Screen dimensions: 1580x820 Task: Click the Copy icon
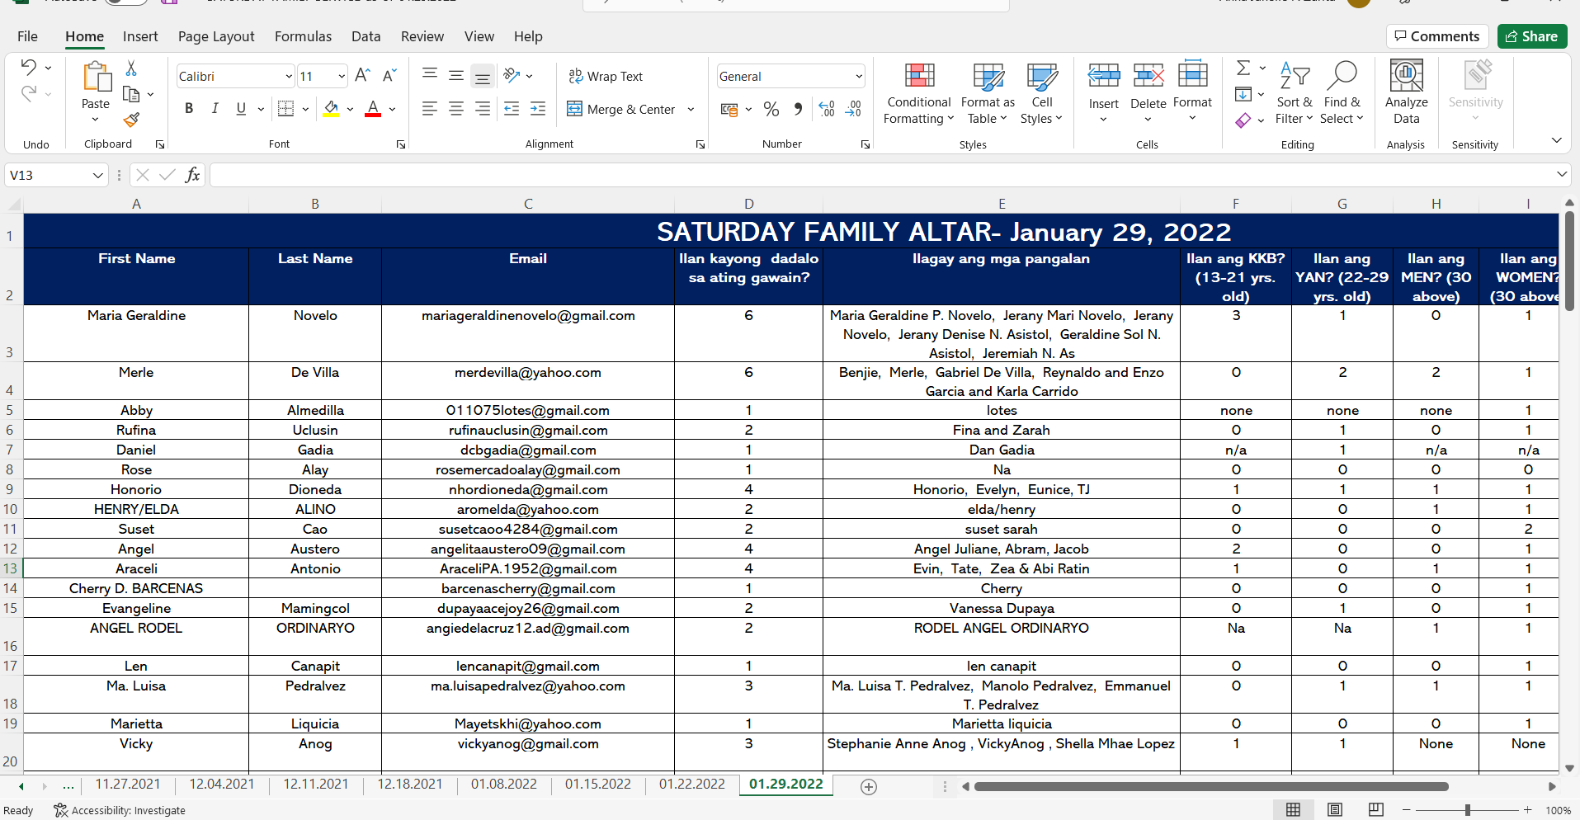tap(130, 94)
